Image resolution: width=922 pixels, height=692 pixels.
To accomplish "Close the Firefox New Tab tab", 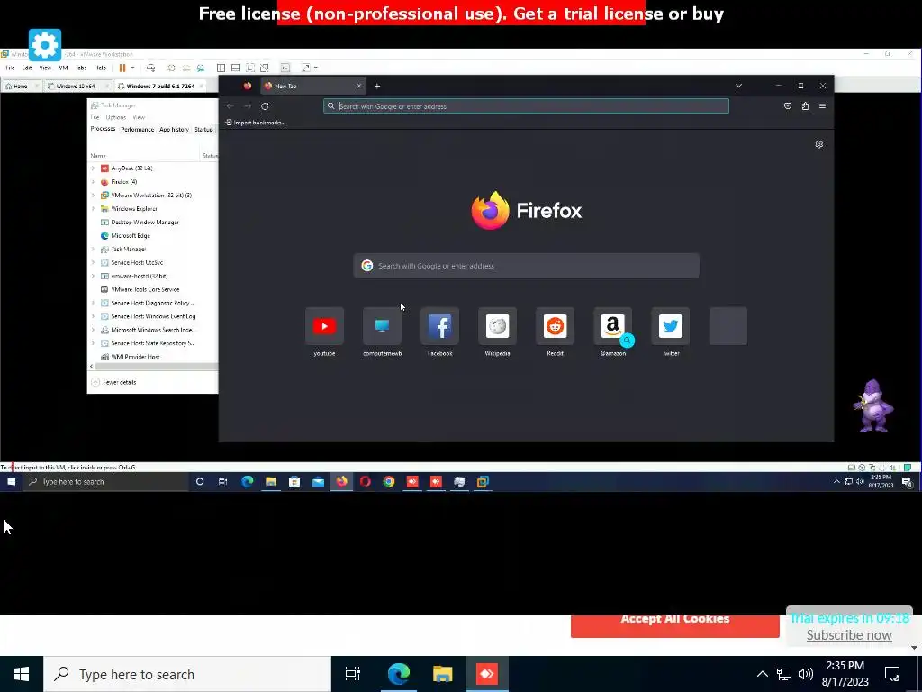I will 359,86.
